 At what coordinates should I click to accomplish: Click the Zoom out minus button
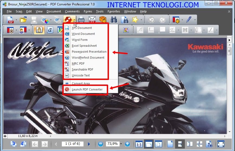[x=101, y=144]
